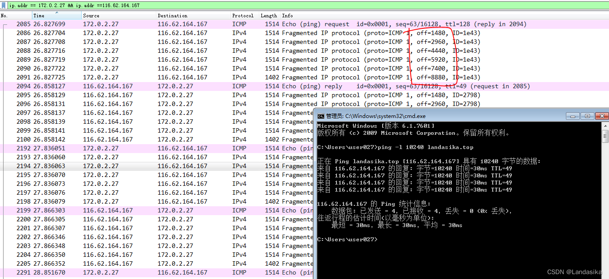Select packet 2202 at time 27.866346
Screen dimensions: 609x279
[157, 237]
